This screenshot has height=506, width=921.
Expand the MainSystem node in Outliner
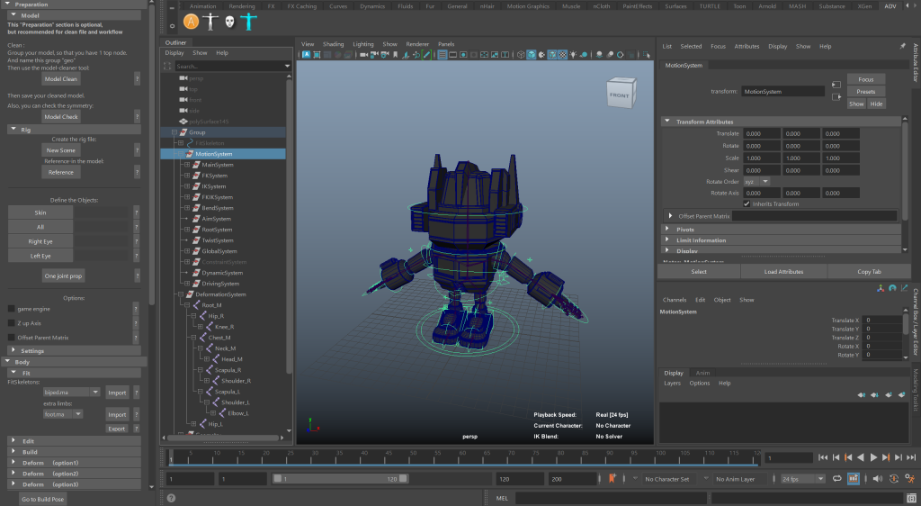coord(187,165)
